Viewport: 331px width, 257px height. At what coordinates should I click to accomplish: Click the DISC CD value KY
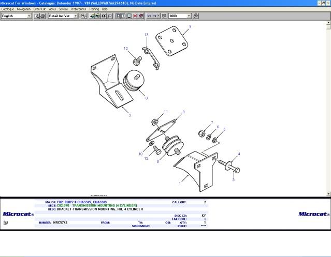pos(204,216)
